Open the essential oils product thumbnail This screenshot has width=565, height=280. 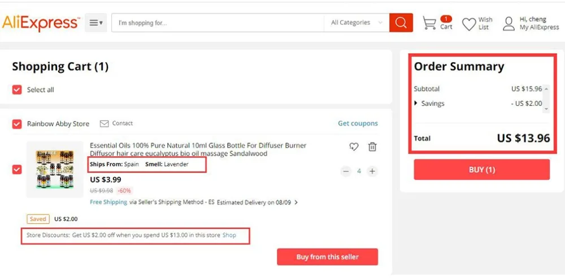pos(55,169)
